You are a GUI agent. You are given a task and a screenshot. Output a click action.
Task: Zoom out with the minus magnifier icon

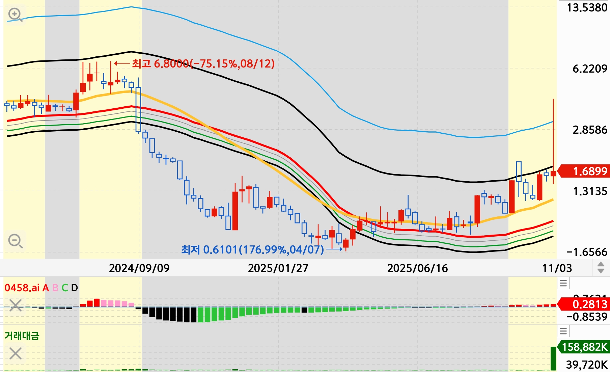[x=16, y=241]
